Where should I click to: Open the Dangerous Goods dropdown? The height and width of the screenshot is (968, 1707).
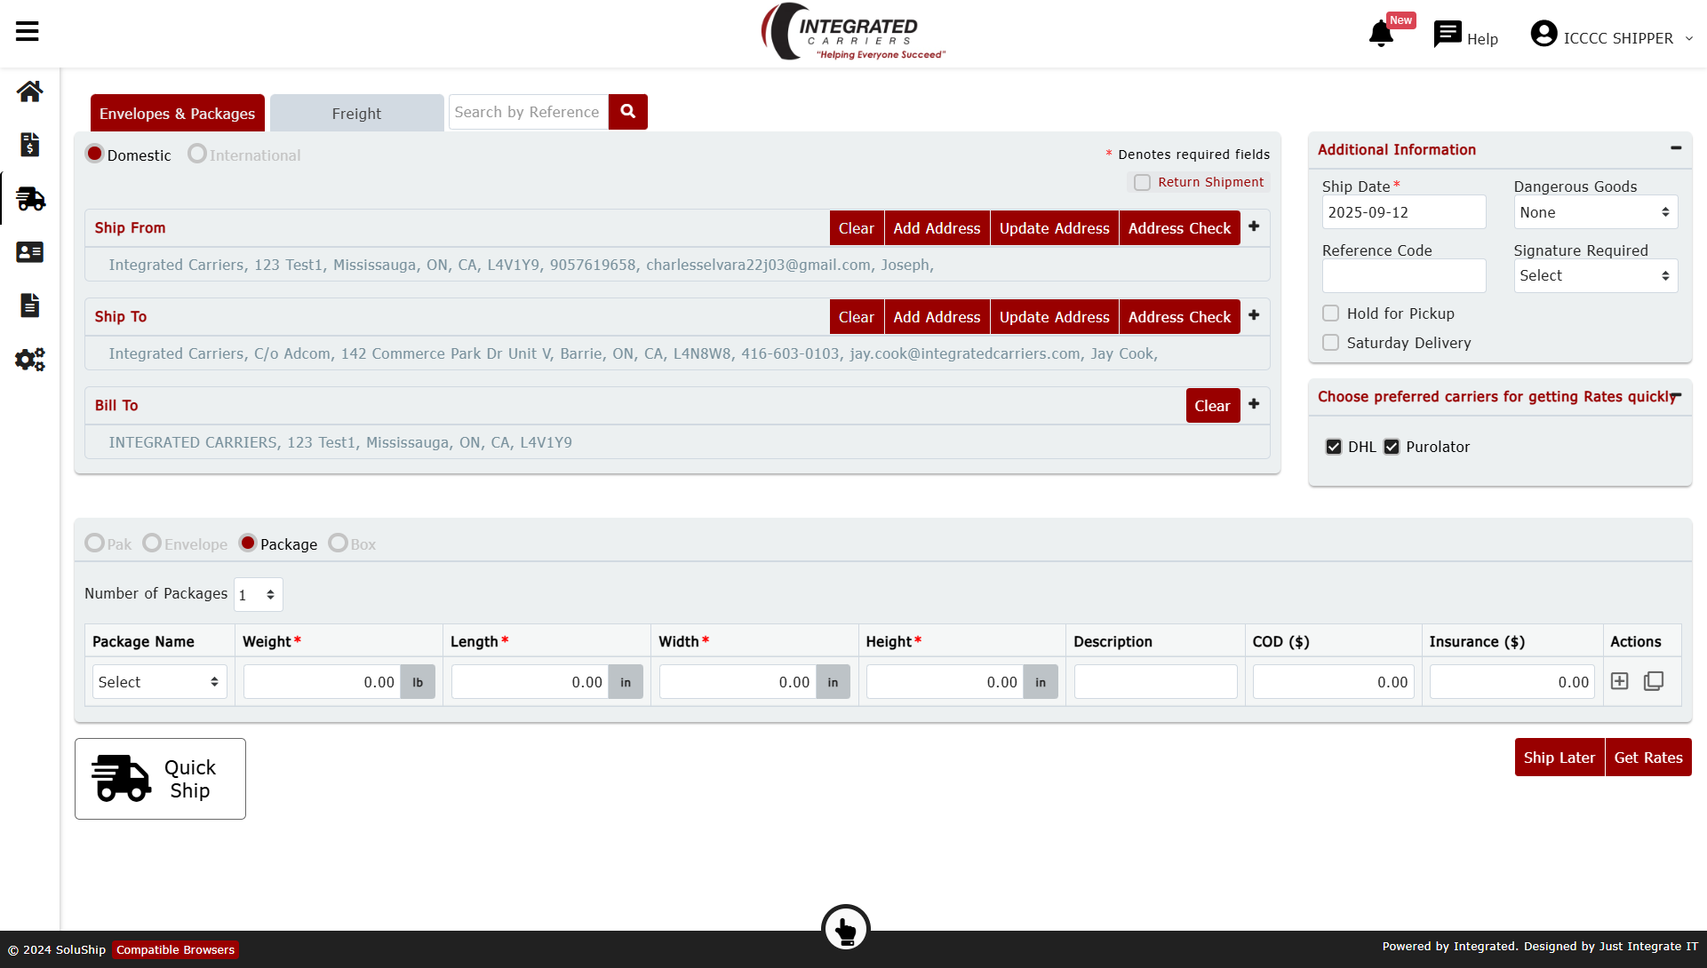[x=1595, y=212]
